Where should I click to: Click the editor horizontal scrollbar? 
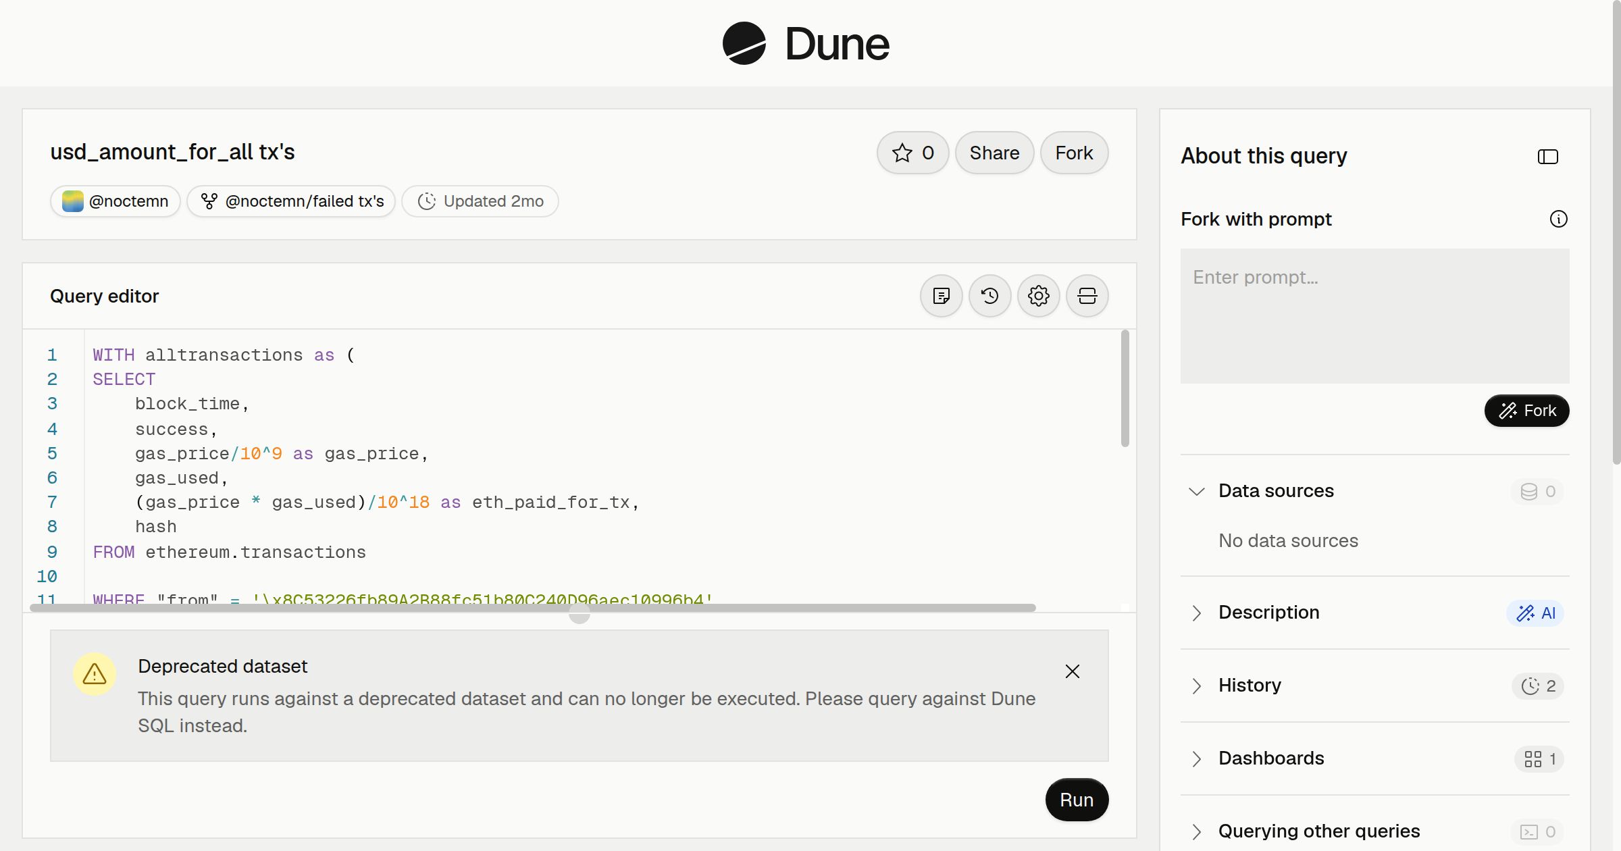pos(532,608)
